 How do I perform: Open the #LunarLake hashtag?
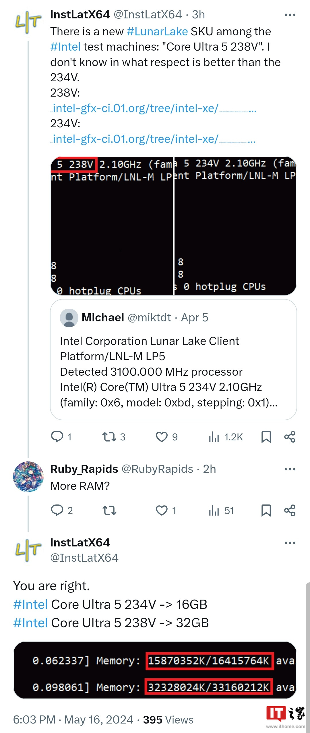pyautogui.click(x=157, y=31)
